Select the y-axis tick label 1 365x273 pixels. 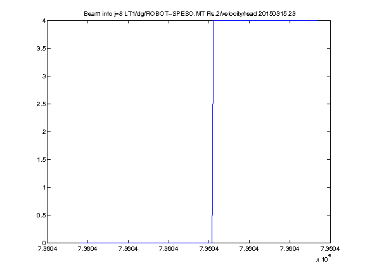pyautogui.click(x=44, y=187)
